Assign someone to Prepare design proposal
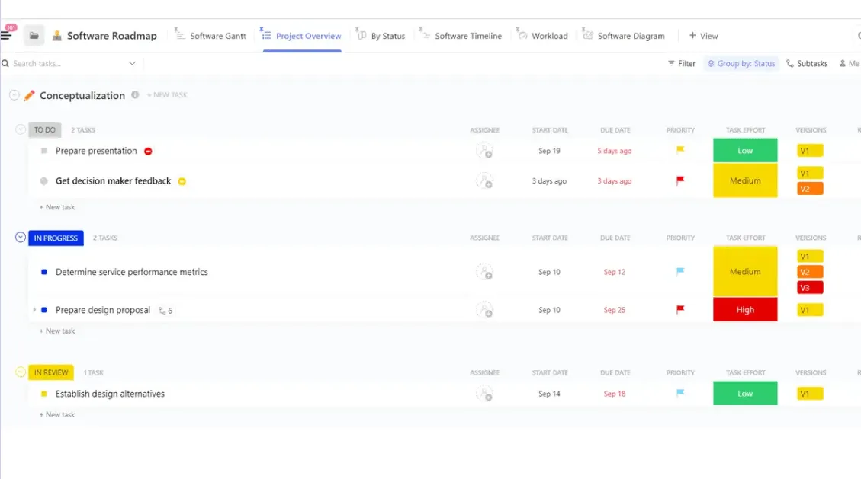Image resolution: width=861 pixels, height=479 pixels. coord(484,310)
